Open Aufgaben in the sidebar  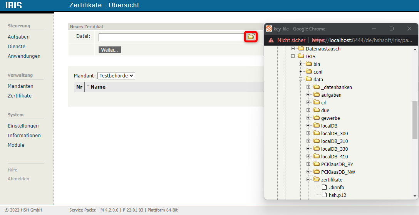(x=18, y=37)
